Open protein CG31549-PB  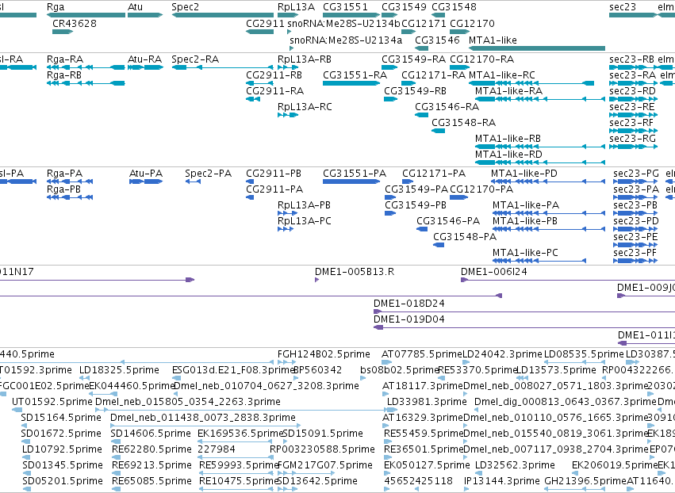point(390,213)
